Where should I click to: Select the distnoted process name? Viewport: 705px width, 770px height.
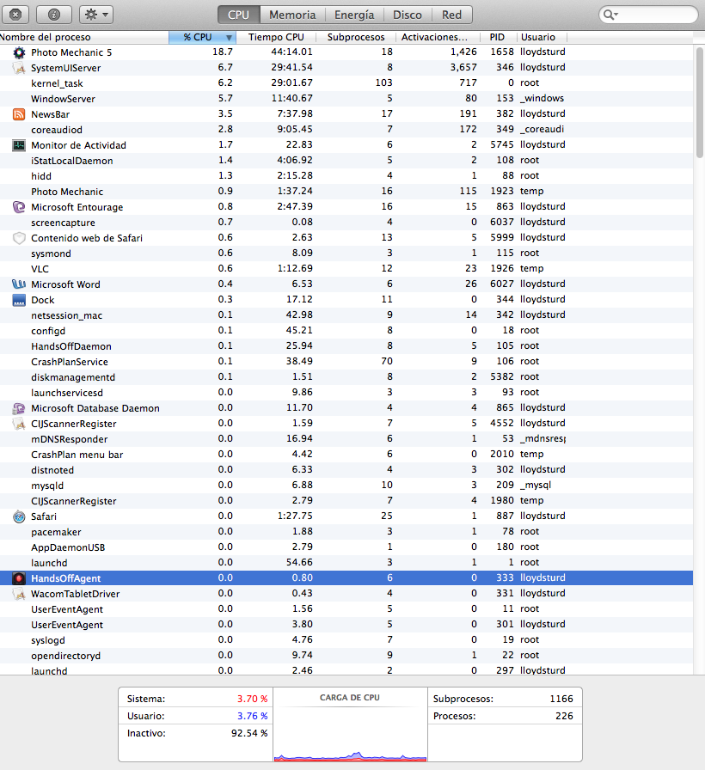tap(52, 470)
